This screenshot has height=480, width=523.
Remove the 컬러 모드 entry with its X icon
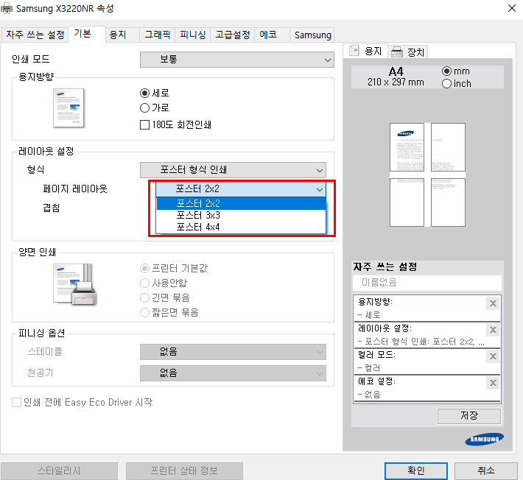click(493, 356)
